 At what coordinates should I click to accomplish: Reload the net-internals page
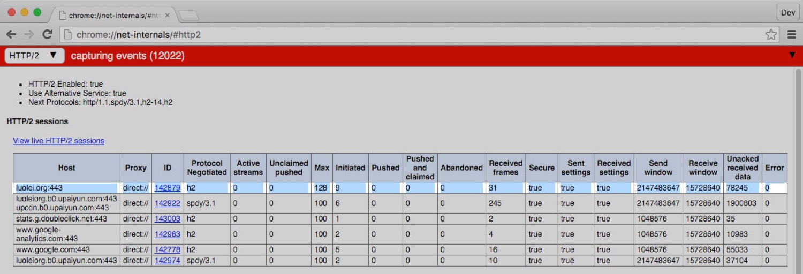point(47,35)
